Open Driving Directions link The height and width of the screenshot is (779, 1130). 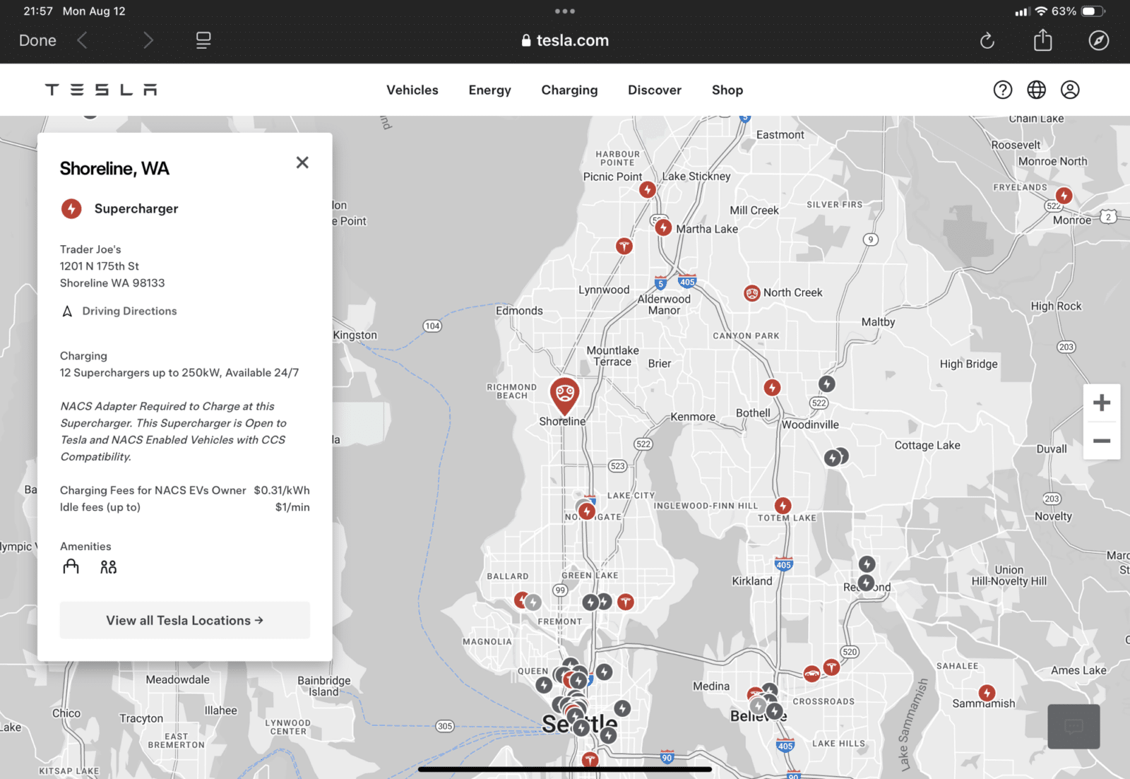(129, 311)
